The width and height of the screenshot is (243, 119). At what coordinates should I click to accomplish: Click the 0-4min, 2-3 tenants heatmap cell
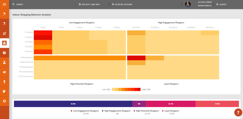43,37
